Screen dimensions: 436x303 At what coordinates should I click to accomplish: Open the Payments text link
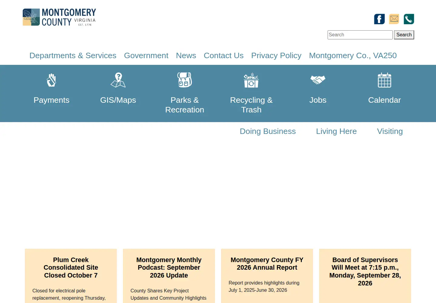click(51, 100)
